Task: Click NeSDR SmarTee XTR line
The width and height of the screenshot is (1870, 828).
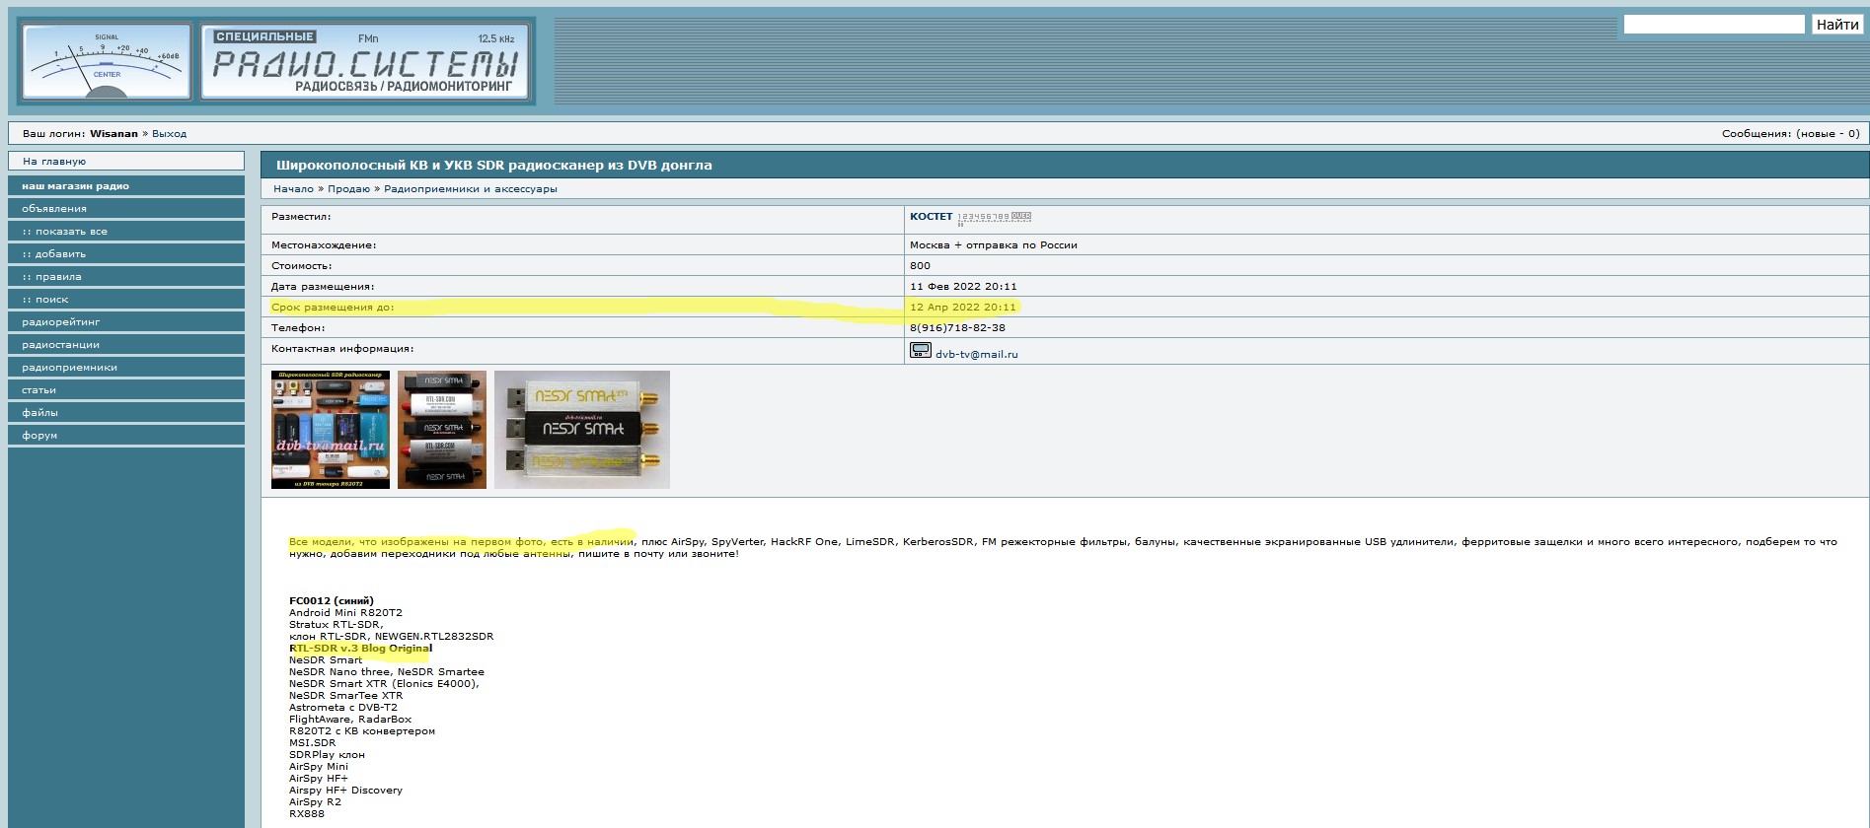Action: coord(345,696)
